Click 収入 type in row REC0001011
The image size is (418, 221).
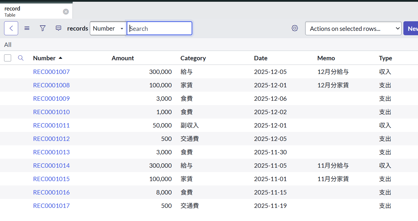point(385,125)
